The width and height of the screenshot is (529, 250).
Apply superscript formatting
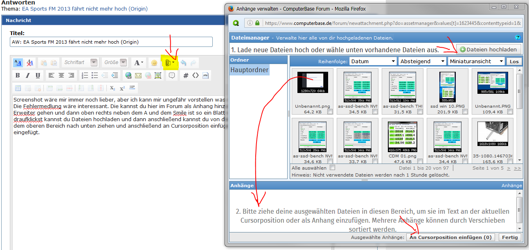[122, 88]
